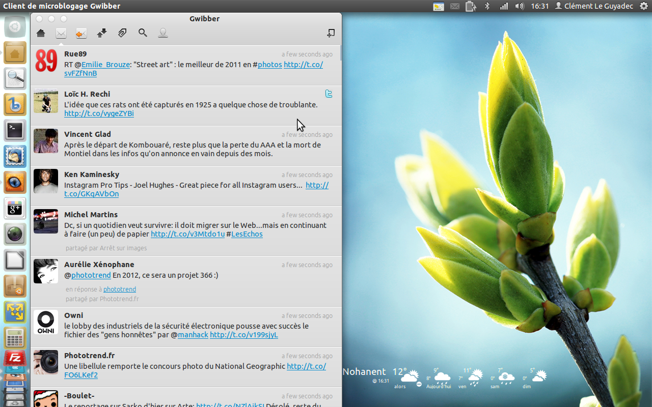652x407 pixels.
Task: Launch Google+ from the dock
Action: click(x=15, y=208)
